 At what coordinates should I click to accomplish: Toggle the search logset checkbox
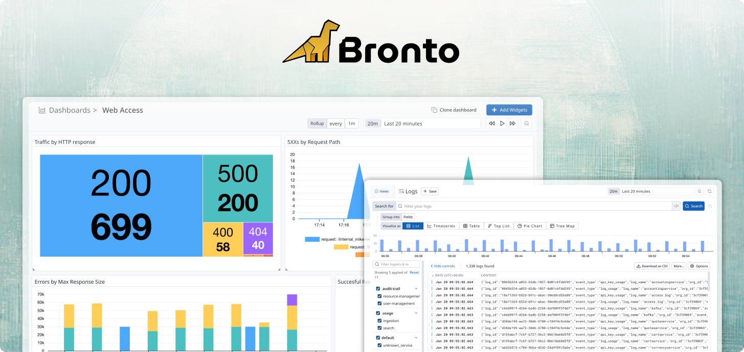[379, 328]
